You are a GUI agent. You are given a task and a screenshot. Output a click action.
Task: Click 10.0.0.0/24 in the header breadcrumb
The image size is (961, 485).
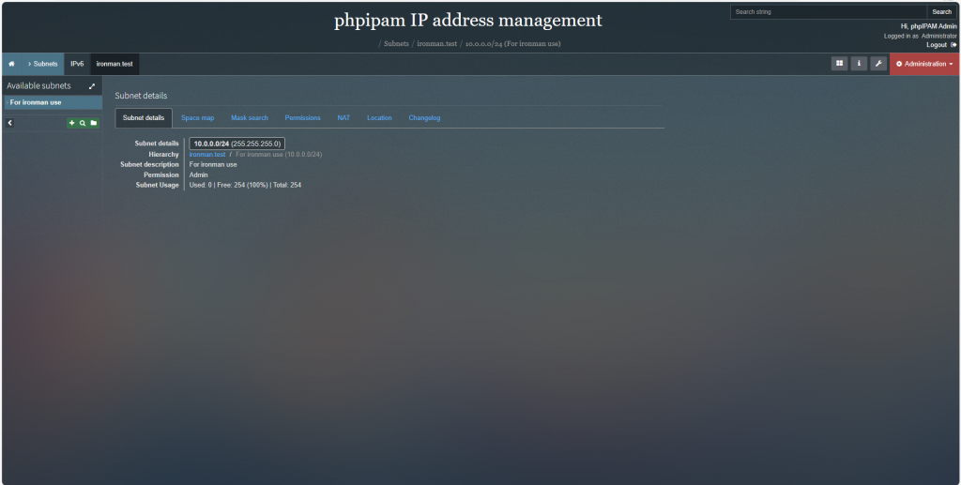click(x=513, y=43)
